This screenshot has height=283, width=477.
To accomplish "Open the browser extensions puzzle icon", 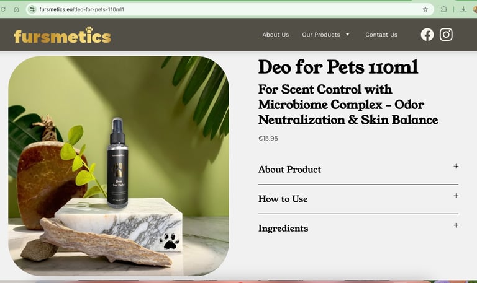I will click(x=444, y=9).
